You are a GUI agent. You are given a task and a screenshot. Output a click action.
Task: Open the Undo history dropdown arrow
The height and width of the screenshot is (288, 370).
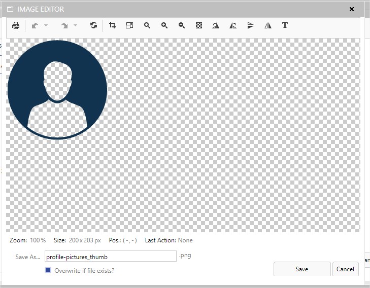click(46, 25)
